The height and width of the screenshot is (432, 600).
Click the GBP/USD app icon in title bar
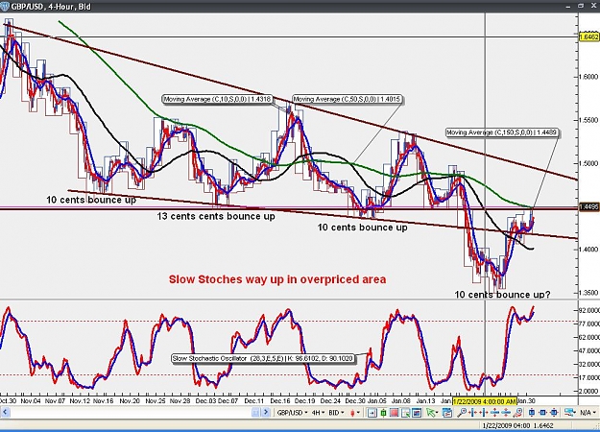coord(5,6)
